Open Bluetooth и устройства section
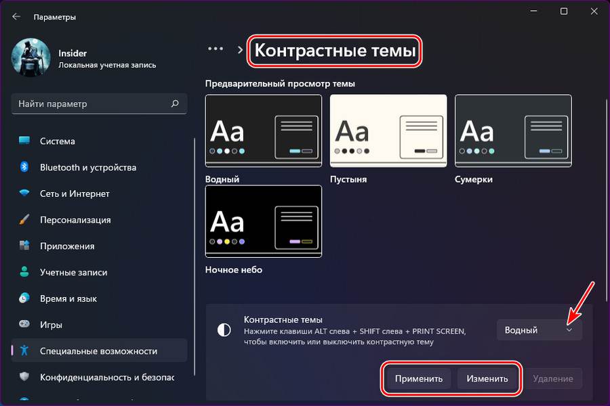The image size is (610, 406). [x=99, y=167]
